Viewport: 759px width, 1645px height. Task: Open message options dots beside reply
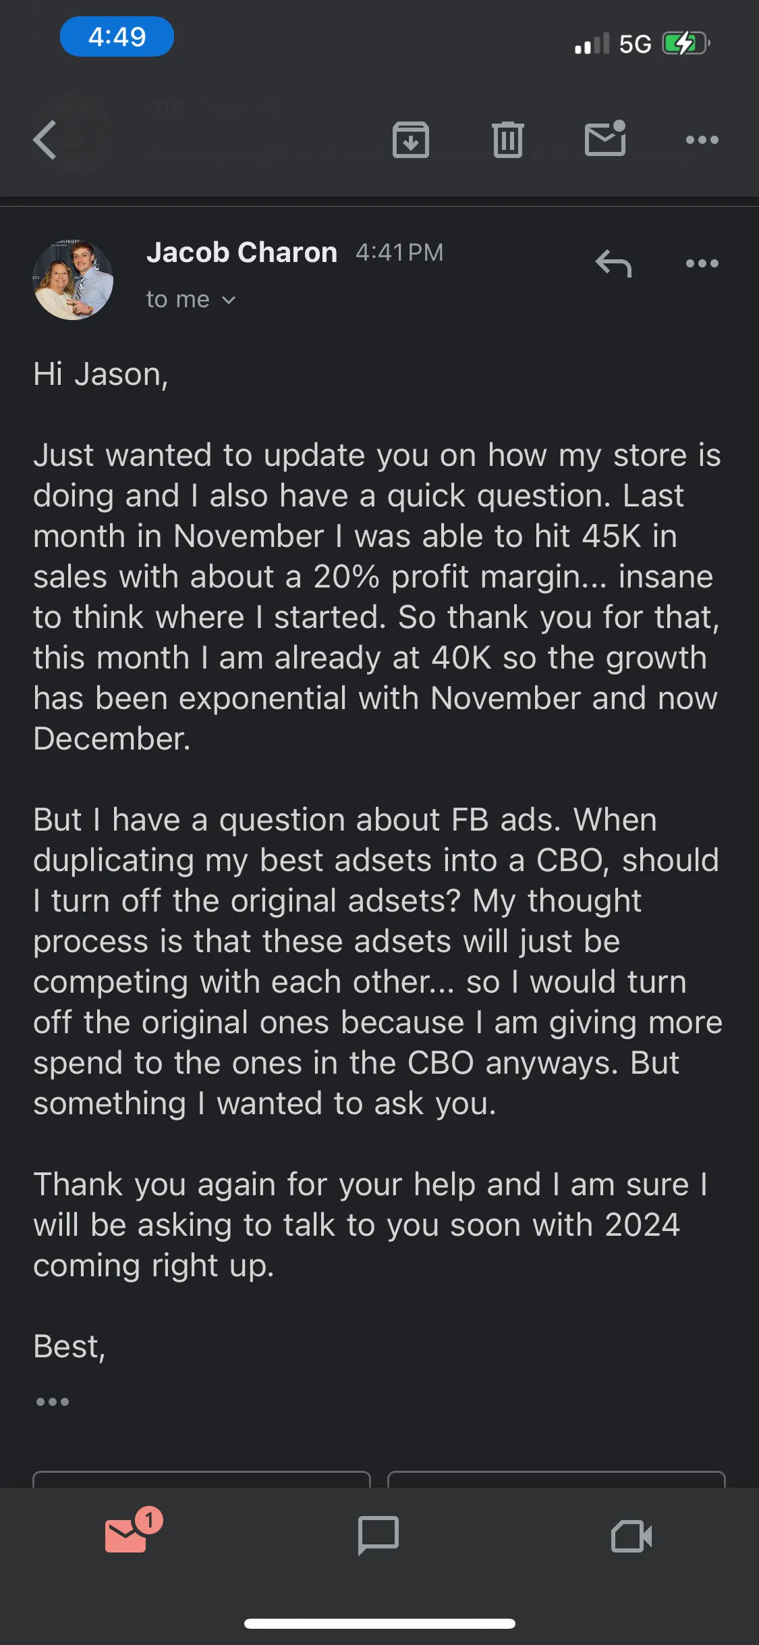(x=702, y=263)
